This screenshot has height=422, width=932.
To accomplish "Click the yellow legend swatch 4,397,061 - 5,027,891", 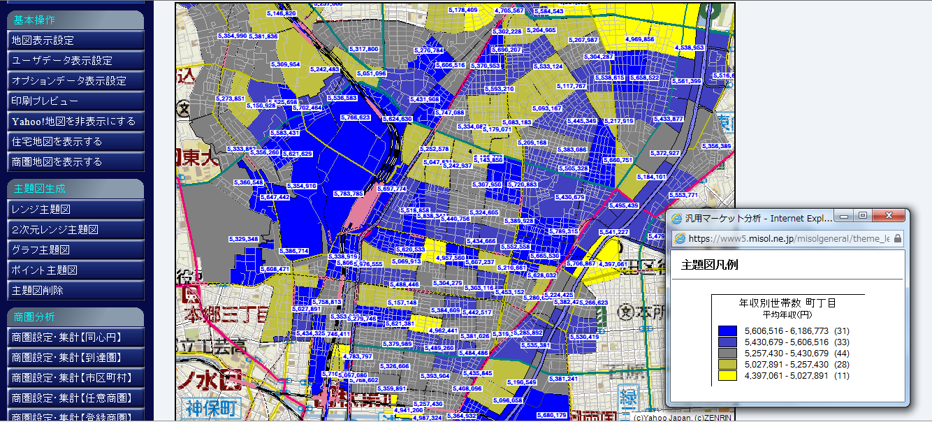I will (x=727, y=375).
